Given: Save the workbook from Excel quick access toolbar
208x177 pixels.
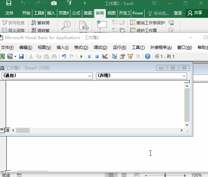Looking at the screenshot, I should click(9, 3).
